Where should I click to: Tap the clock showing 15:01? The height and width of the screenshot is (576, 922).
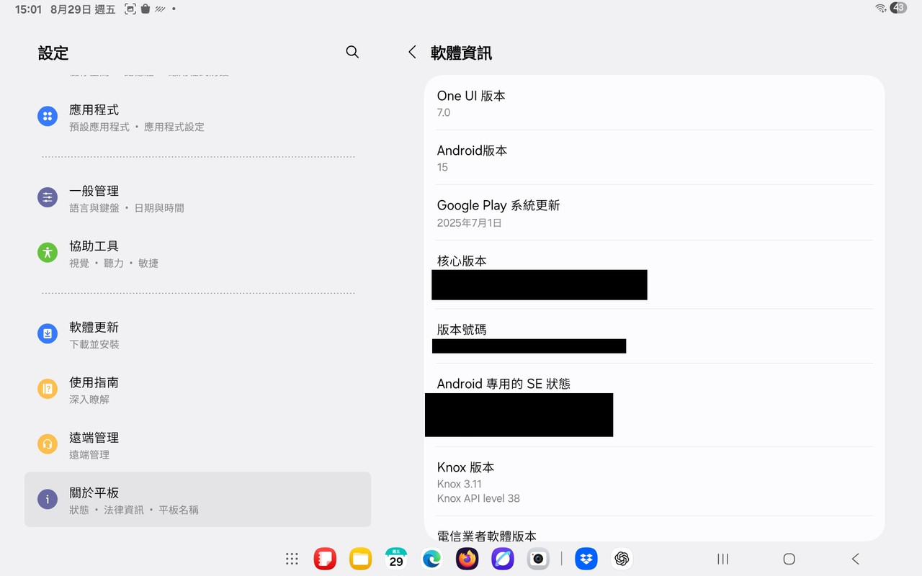(x=28, y=9)
